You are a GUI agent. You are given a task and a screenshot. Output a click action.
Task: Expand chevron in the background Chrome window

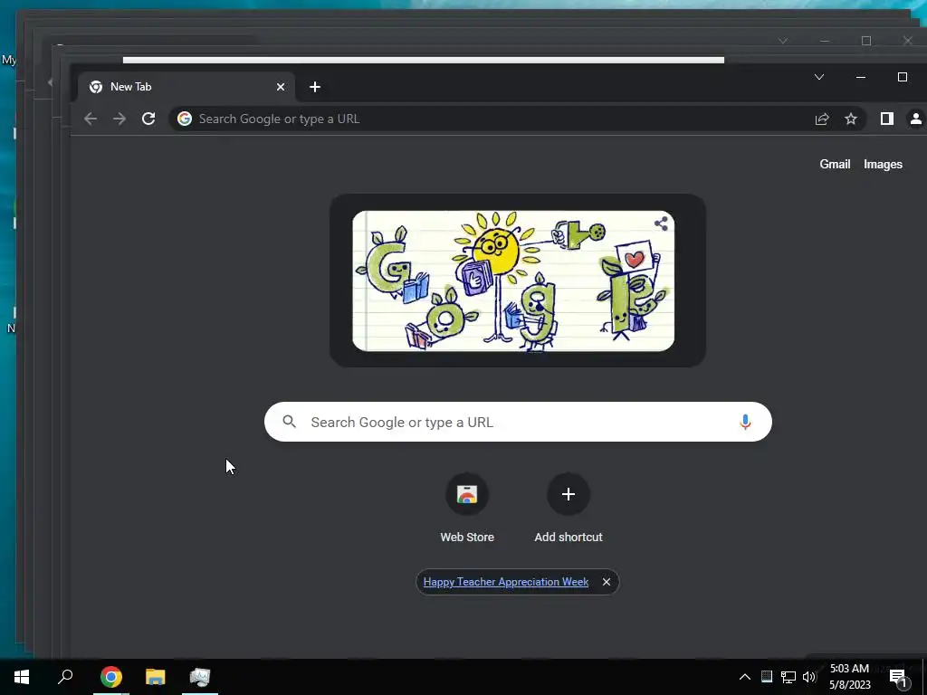[x=783, y=41]
